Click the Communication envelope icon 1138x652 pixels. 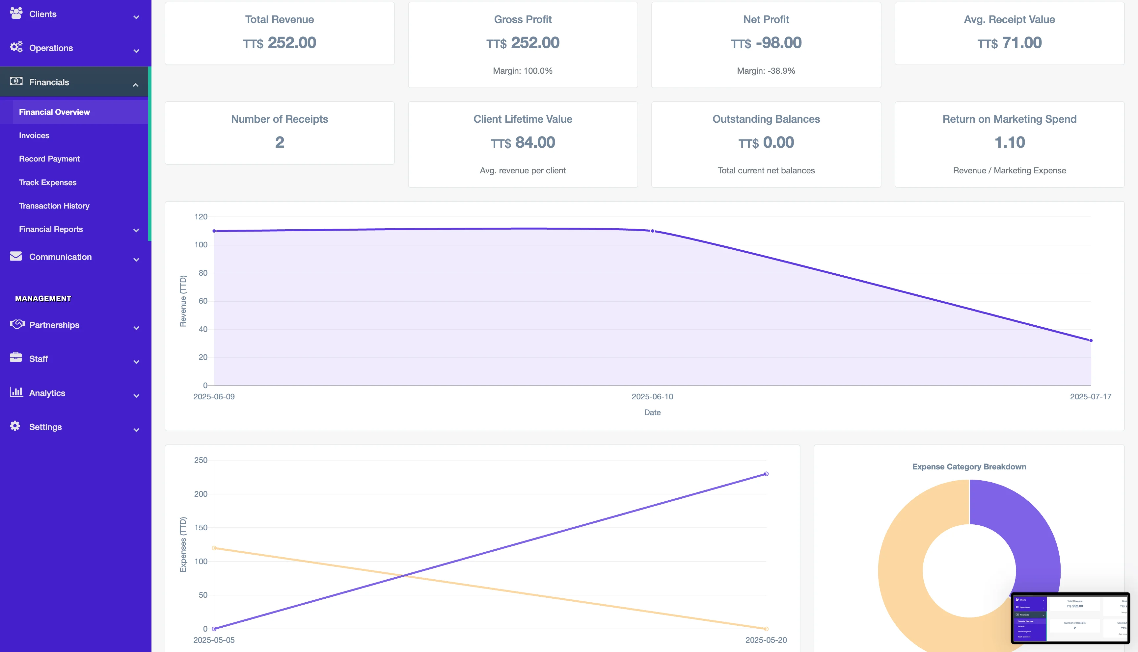(x=16, y=256)
